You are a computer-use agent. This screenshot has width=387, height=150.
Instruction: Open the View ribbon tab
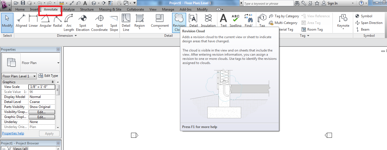point(153,9)
